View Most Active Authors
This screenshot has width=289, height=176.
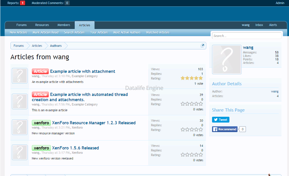coord(127,32)
